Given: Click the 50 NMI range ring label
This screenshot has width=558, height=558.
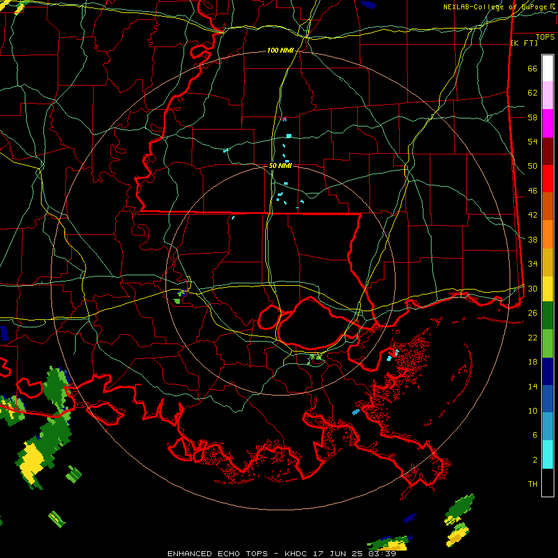Looking at the screenshot, I should (x=280, y=166).
